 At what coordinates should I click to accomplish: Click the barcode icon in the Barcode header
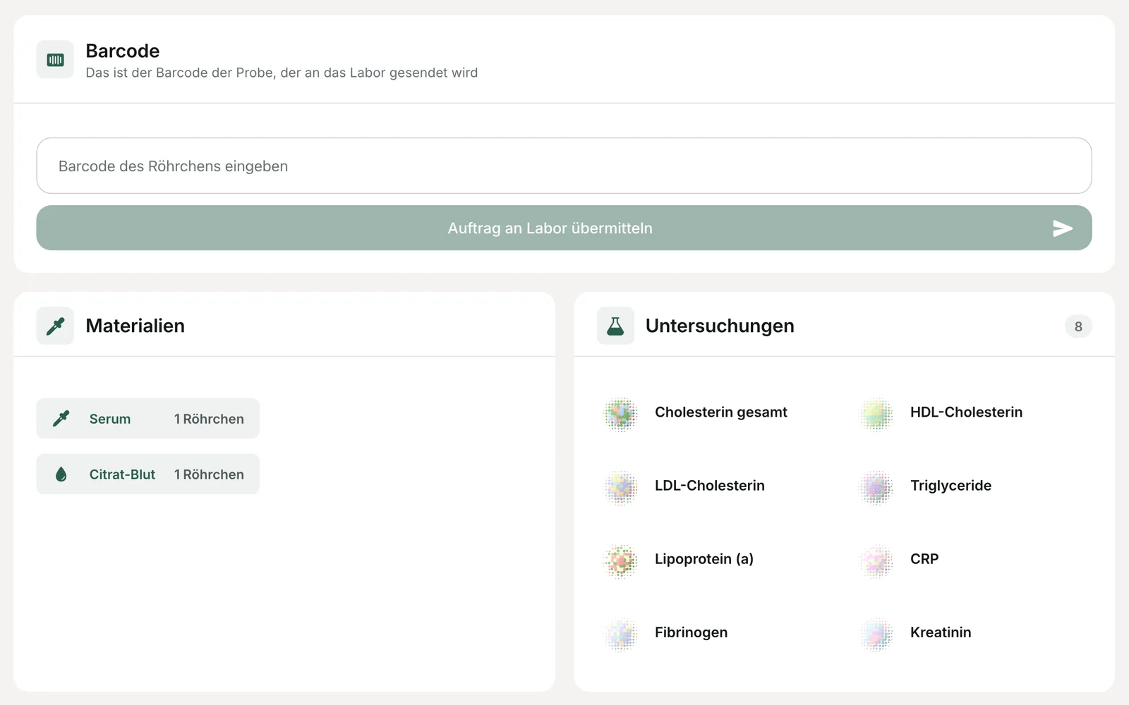point(55,60)
